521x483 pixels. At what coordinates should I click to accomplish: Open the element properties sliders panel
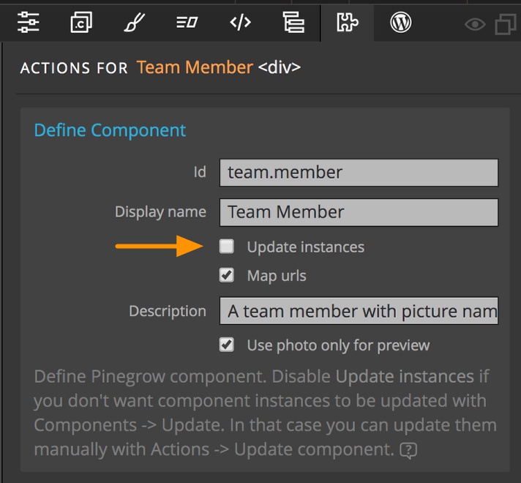point(29,22)
